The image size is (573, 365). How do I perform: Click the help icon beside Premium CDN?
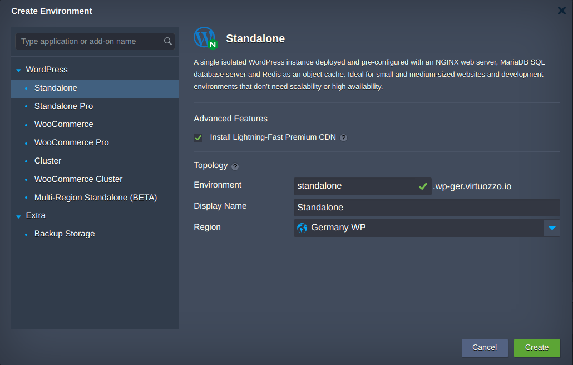[x=343, y=138]
